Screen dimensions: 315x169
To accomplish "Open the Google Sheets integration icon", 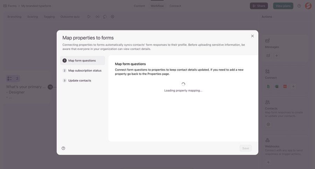I will click(x=268, y=87).
